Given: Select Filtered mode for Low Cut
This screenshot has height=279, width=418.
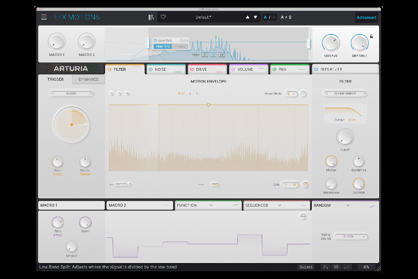Looking at the screenshot, I should point(180,46).
